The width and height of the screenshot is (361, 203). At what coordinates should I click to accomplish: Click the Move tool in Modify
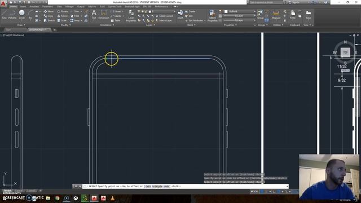49,11
